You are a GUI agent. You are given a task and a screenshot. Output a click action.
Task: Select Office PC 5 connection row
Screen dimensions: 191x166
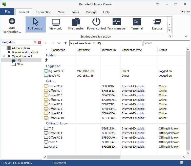point(115,95)
